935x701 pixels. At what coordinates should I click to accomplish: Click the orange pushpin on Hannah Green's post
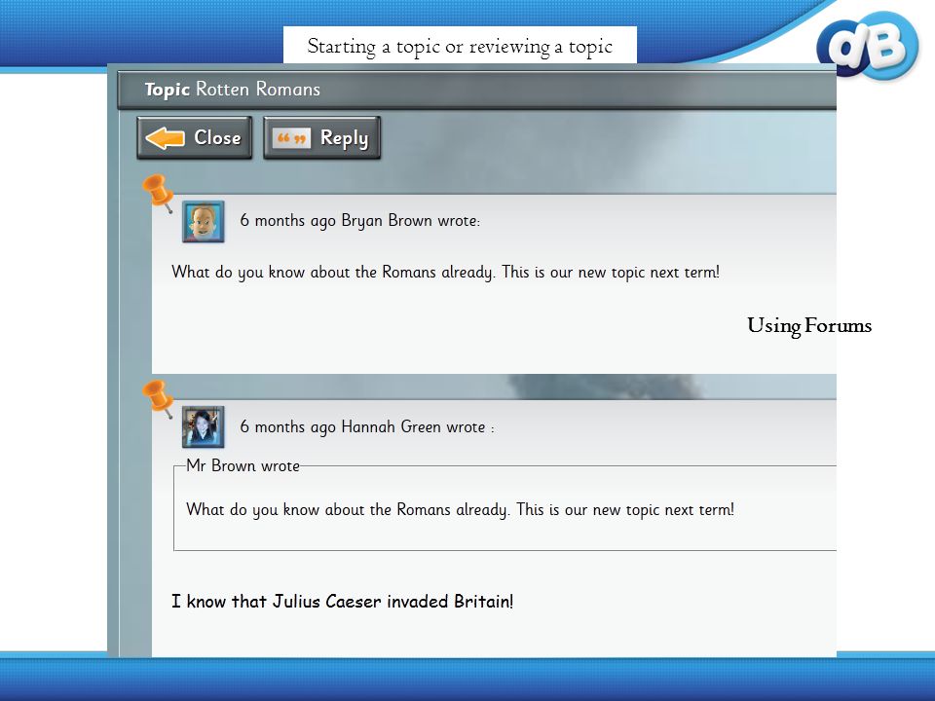click(x=159, y=399)
